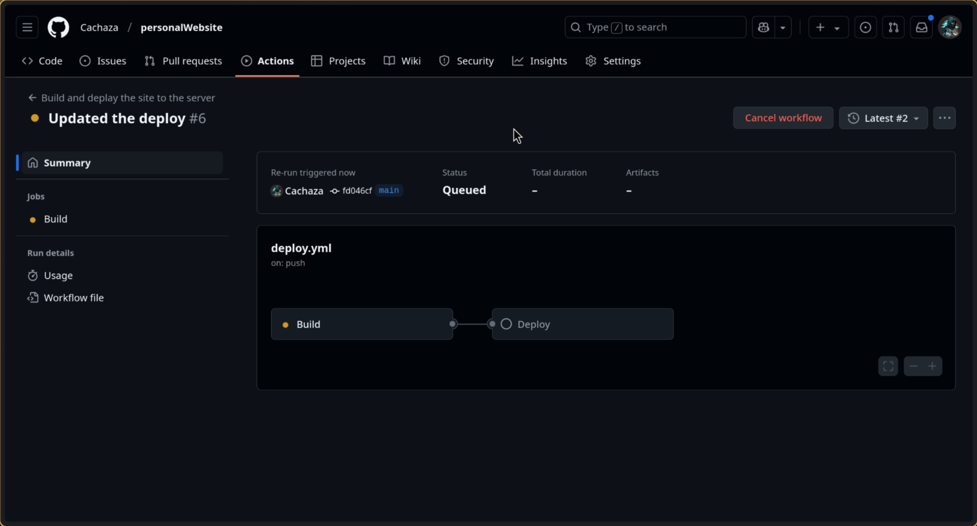
Task: Select Summary in the sidebar
Action: point(122,163)
